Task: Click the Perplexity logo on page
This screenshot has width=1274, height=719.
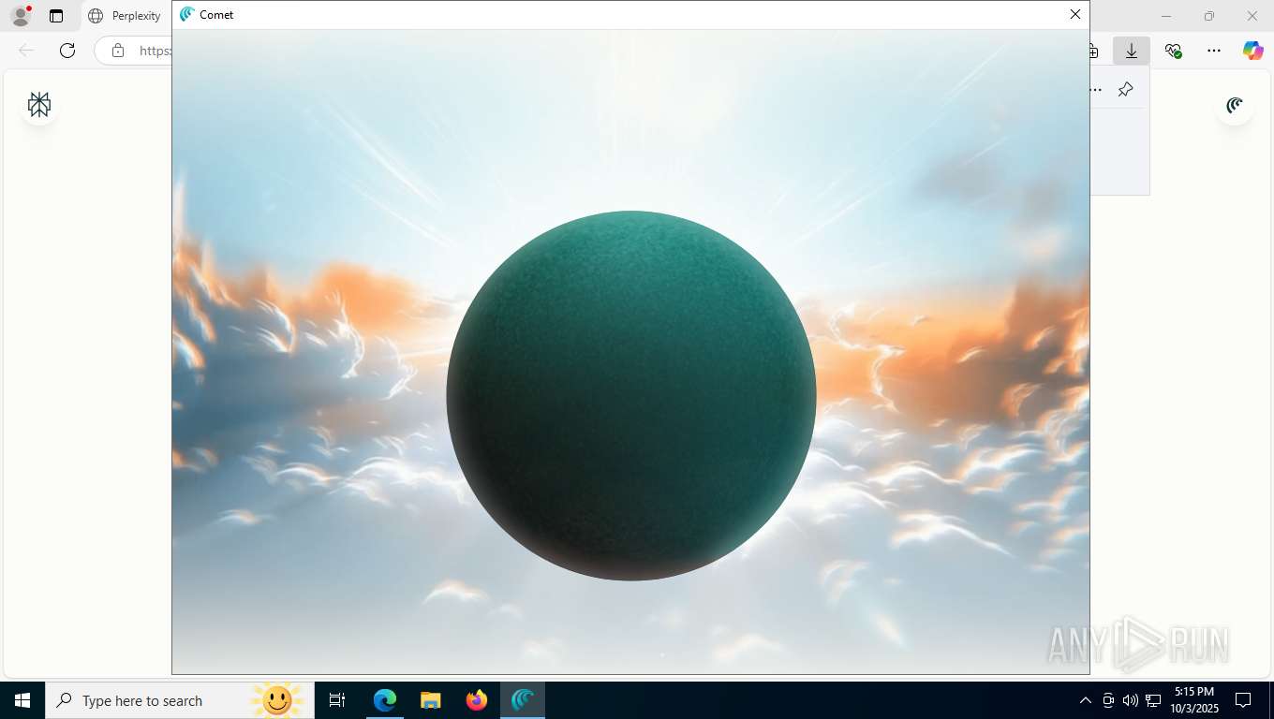Action: (x=39, y=105)
